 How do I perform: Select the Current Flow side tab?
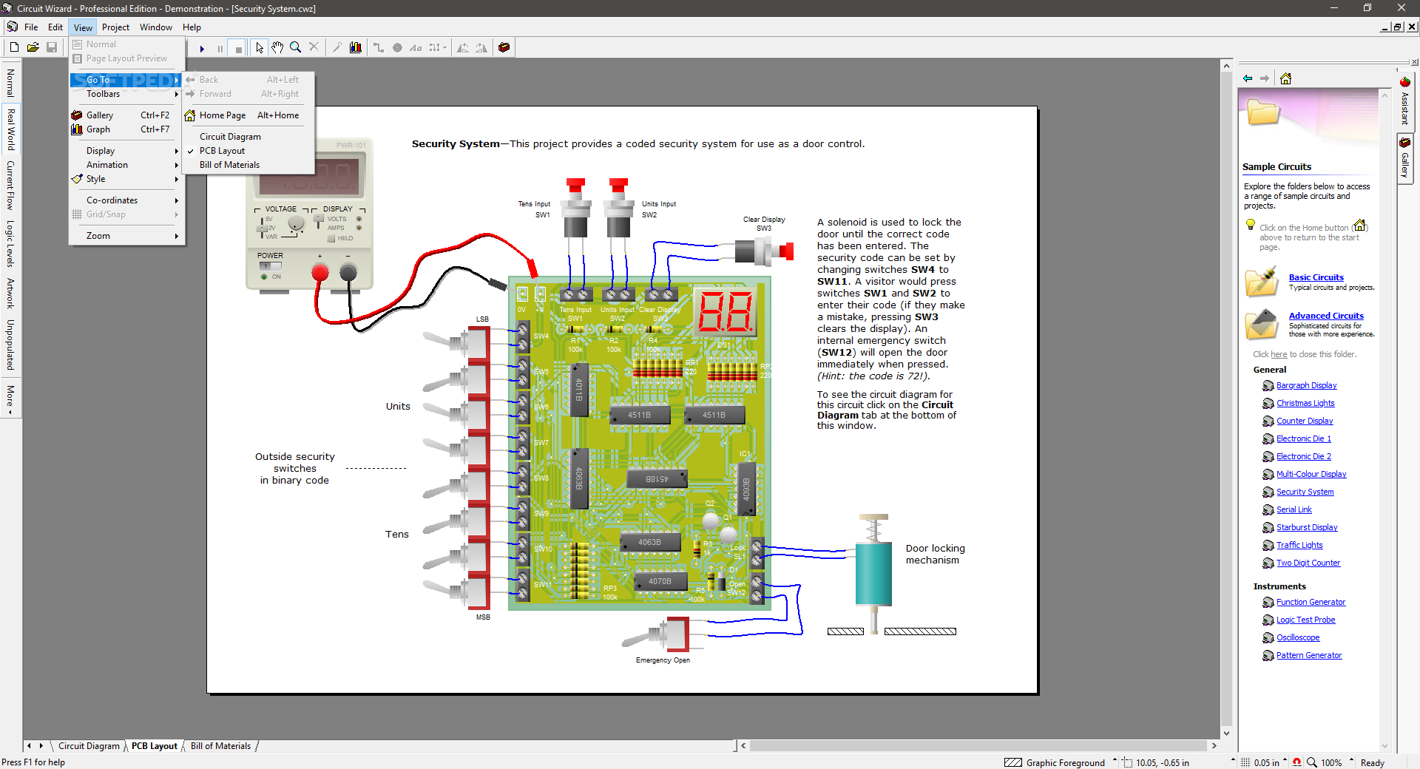(x=10, y=185)
